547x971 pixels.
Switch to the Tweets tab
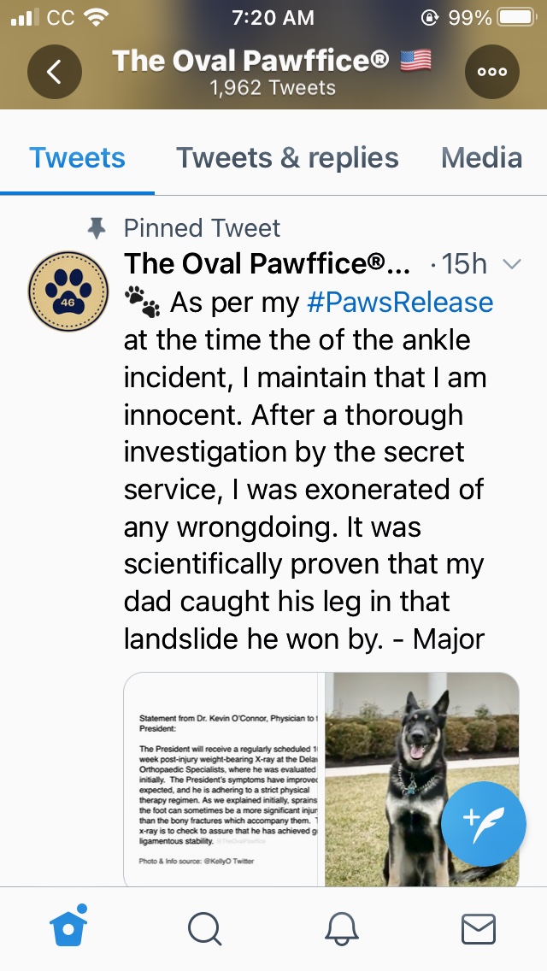pos(77,158)
